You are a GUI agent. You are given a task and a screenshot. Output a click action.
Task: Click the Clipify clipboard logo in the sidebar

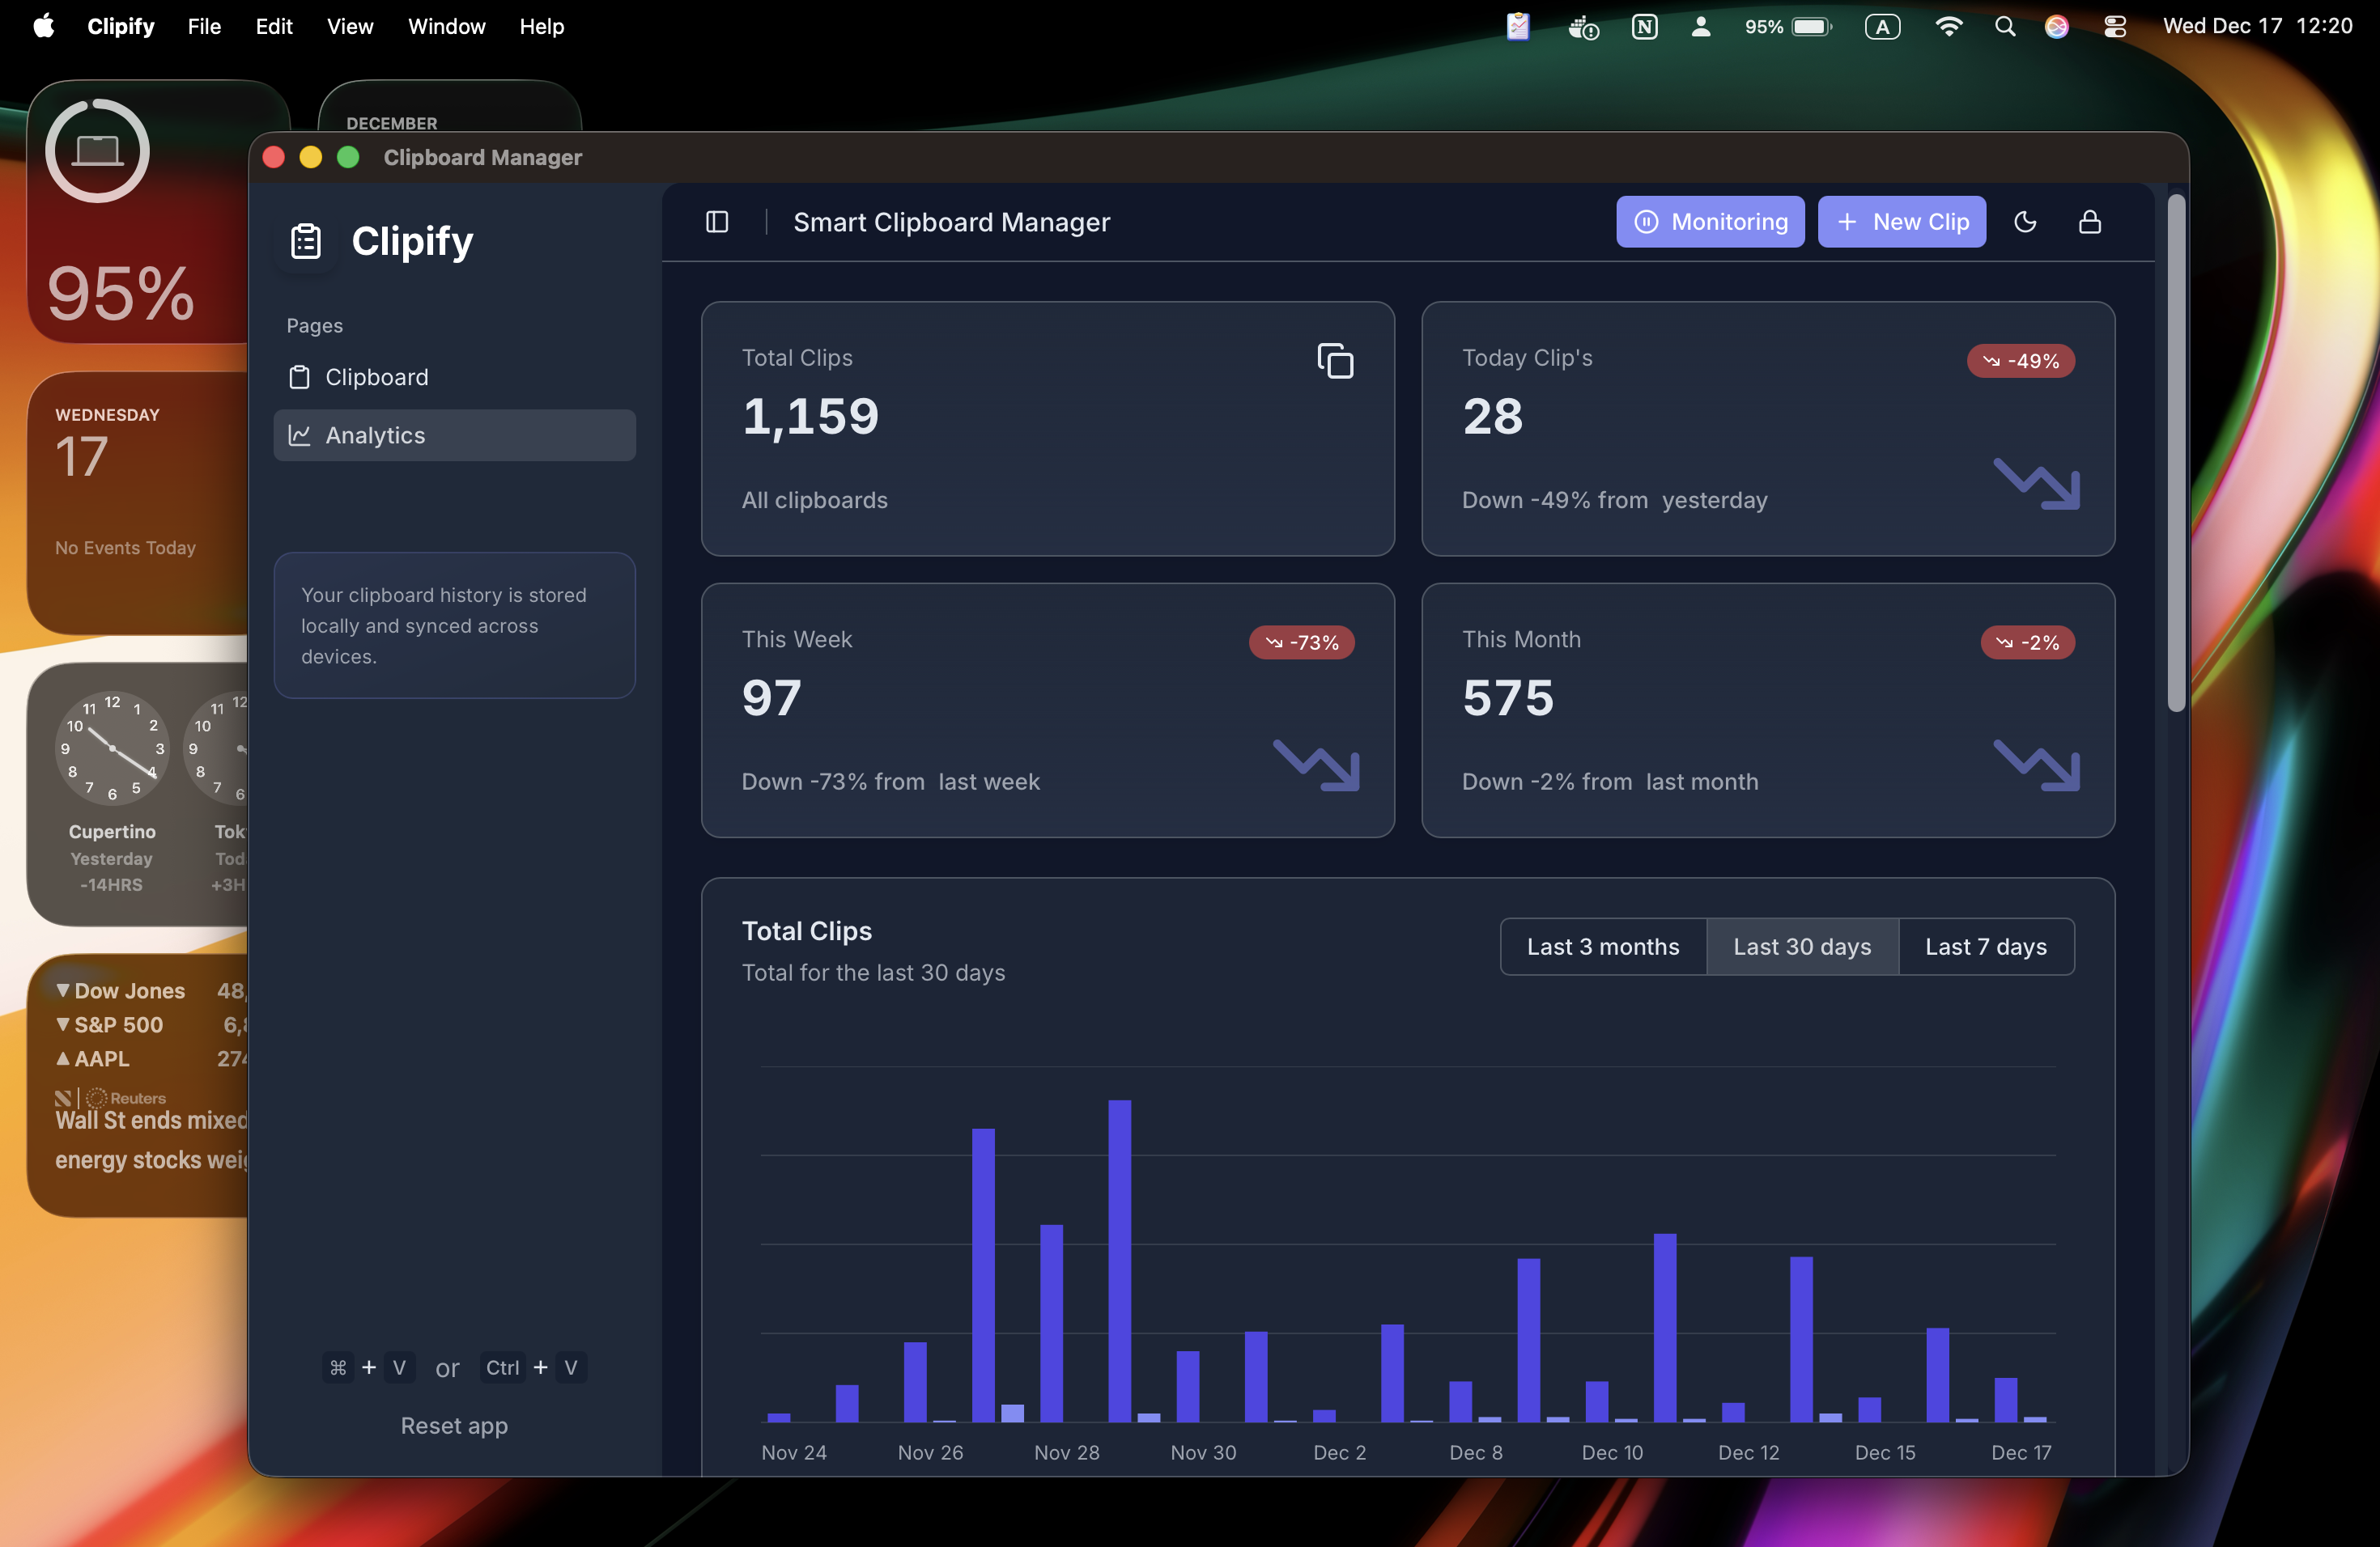click(305, 239)
